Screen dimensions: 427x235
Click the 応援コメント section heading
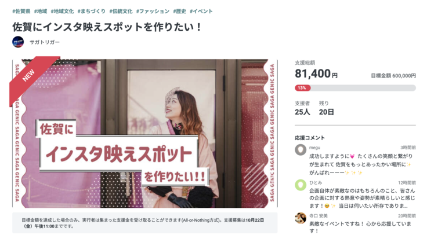pos(310,138)
